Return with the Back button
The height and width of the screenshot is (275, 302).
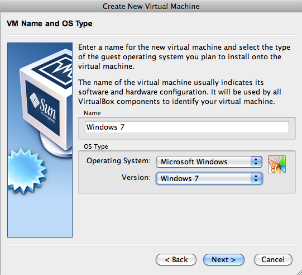[176, 259]
